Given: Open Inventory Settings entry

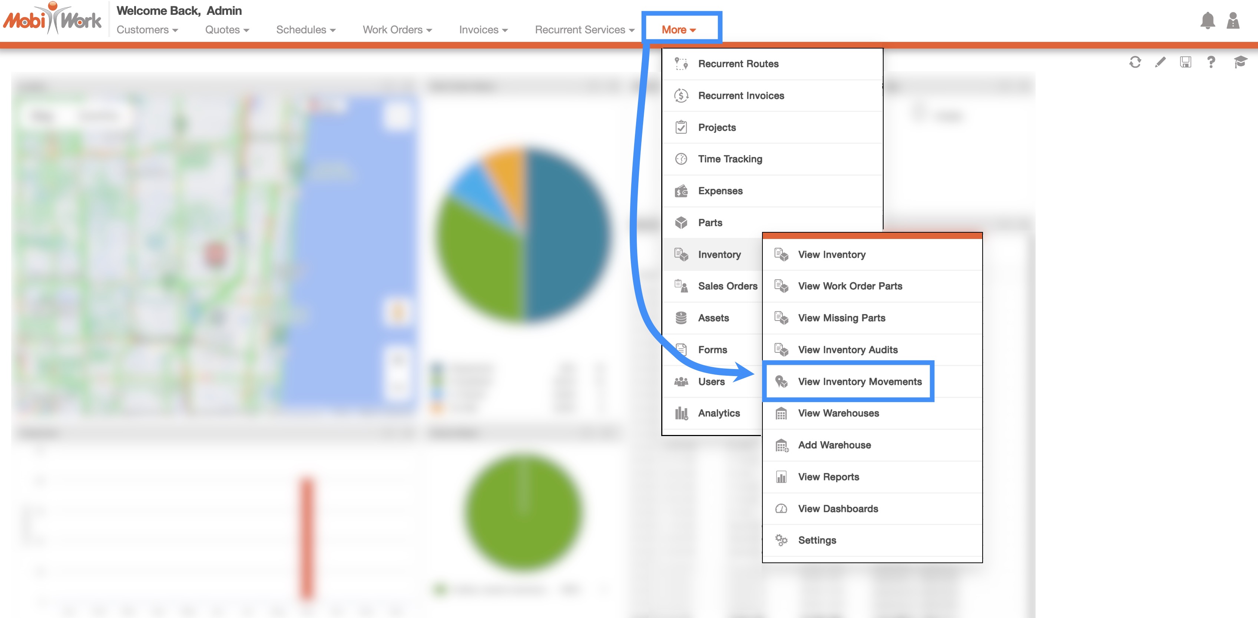Looking at the screenshot, I should [817, 541].
